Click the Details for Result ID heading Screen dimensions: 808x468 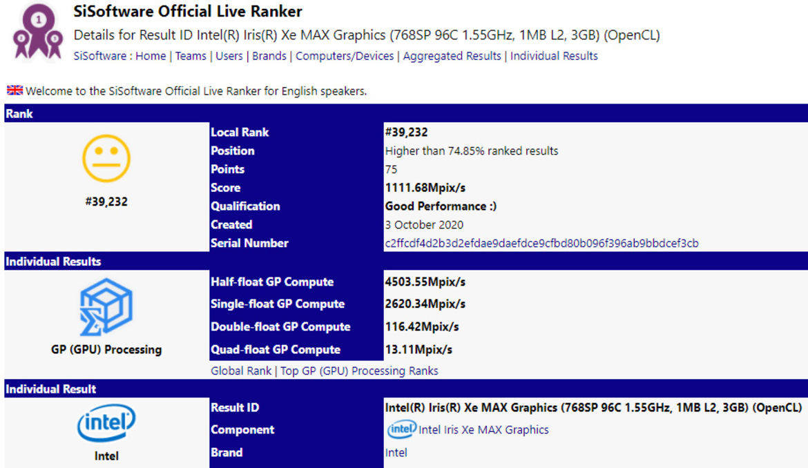coord(367,35)
